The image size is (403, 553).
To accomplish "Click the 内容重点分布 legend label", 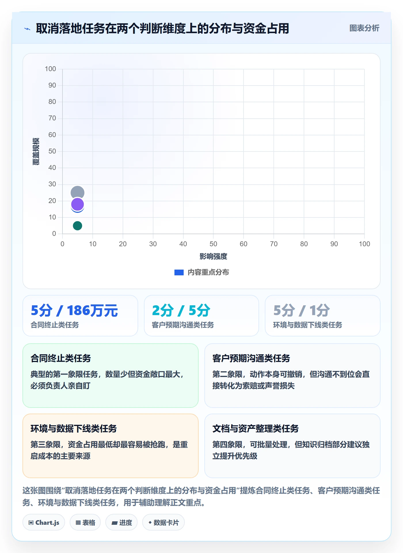I will [208, 272].
